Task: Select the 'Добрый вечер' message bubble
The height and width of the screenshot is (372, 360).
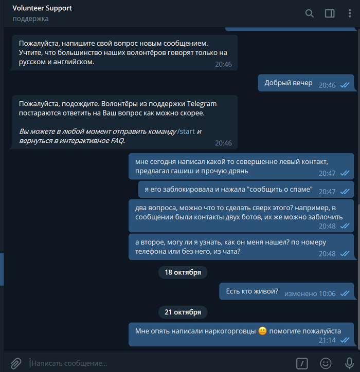Action: 306,83
